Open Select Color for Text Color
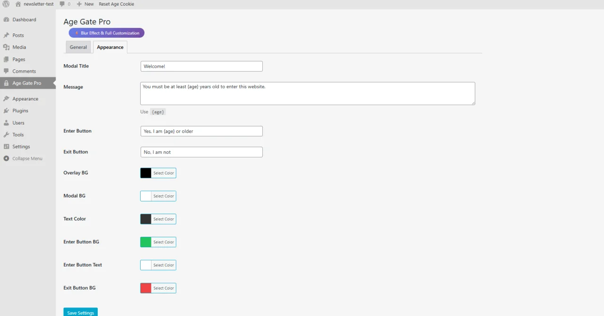 coord(164,219)
